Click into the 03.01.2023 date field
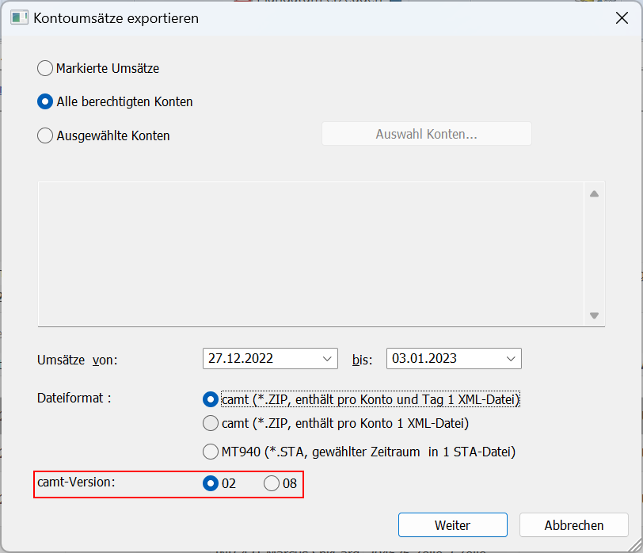Viewport: 643px width, 553px height. (x=446, y=359)
